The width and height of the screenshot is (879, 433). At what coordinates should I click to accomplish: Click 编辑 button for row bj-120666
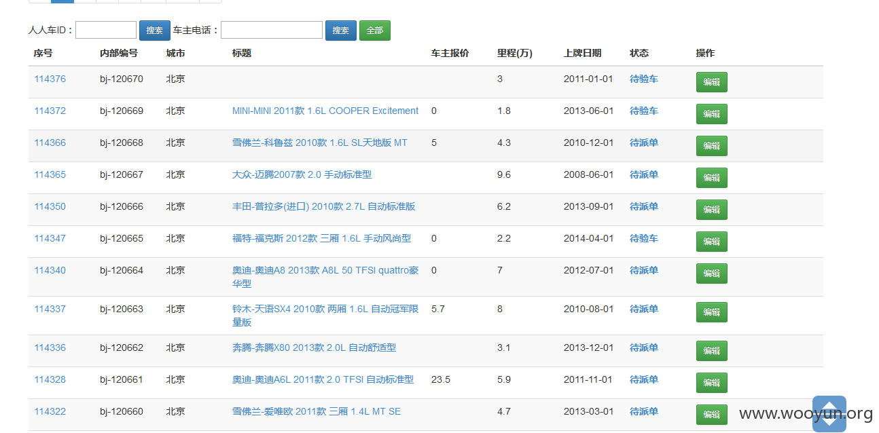click(x=711, y=210)
